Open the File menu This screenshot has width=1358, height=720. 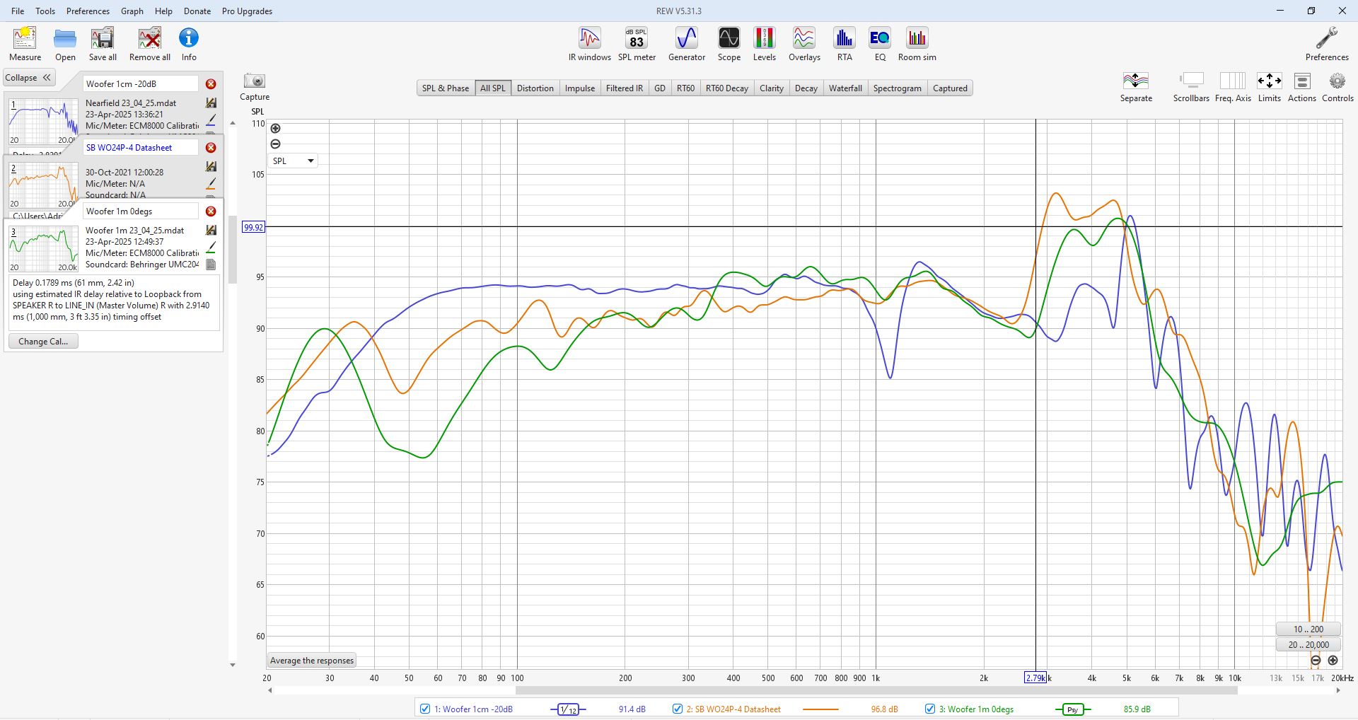tap(18, 11)
